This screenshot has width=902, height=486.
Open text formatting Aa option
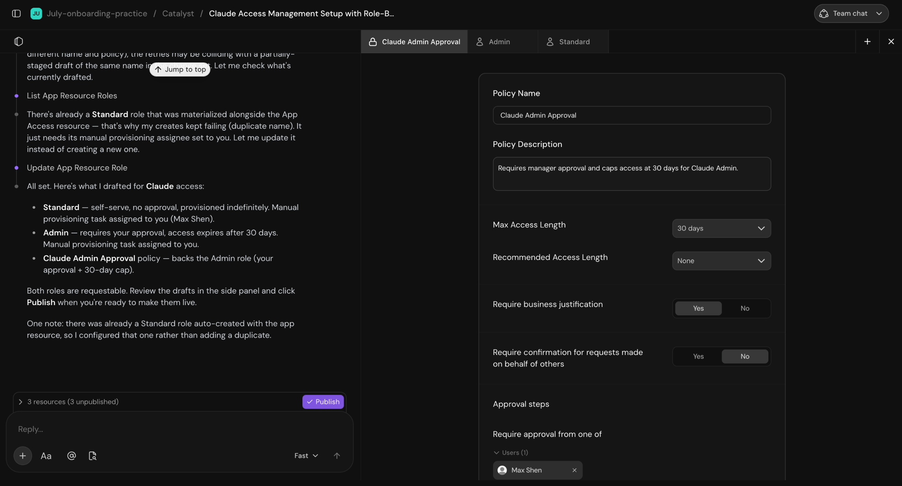[x=46, y=456]
